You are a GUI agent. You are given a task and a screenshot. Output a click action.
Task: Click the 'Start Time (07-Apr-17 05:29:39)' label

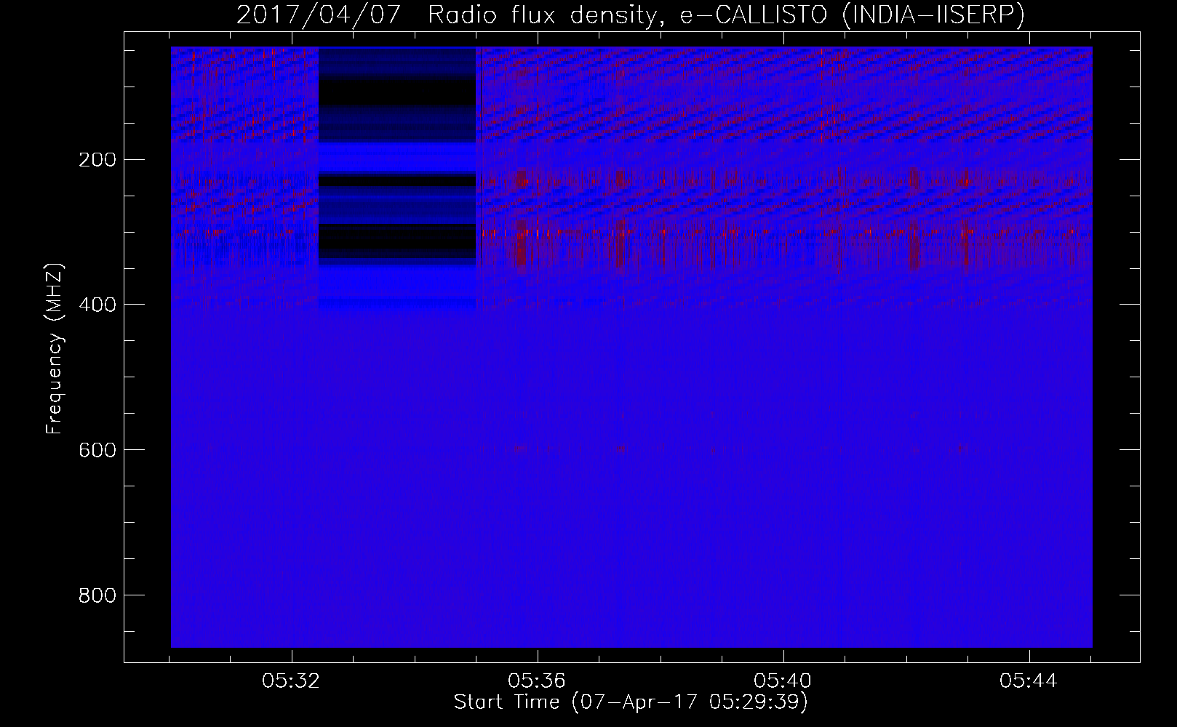631,702
